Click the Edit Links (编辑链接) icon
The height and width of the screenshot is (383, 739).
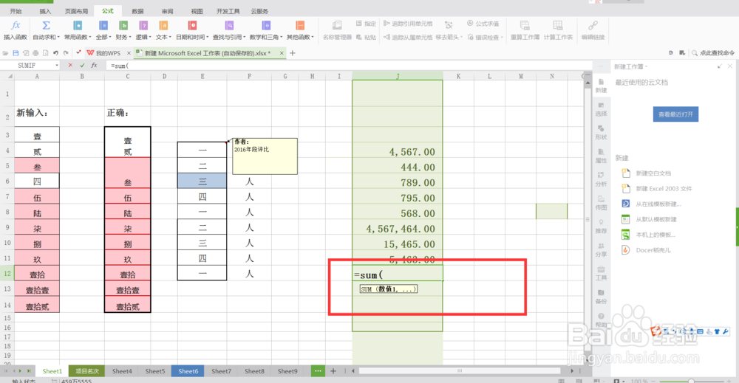click(x=593, y=25)
